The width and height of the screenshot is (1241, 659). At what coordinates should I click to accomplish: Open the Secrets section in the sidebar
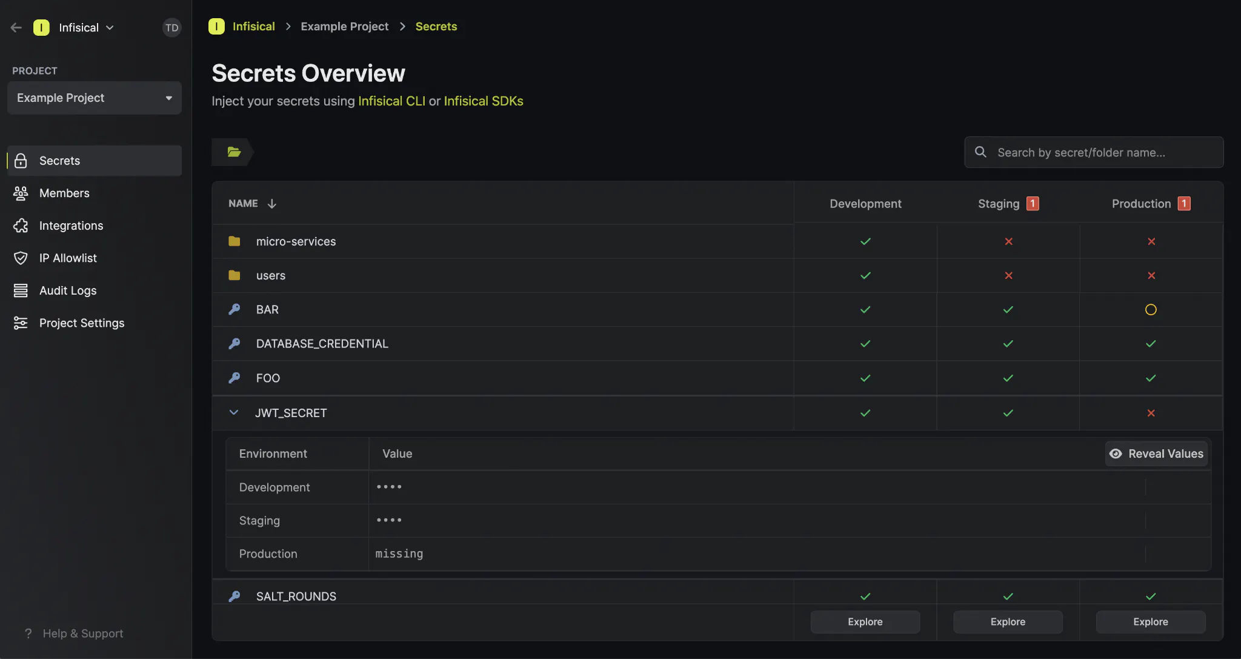(59, 160)
